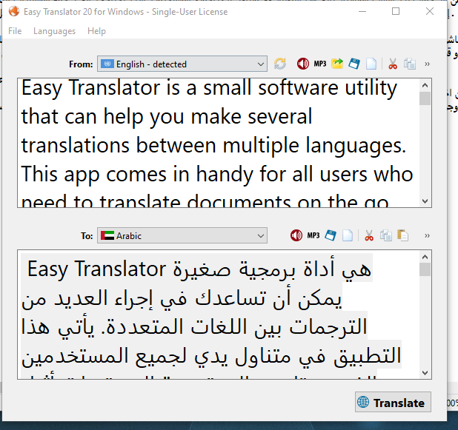
Task: Expand To toolbar overflow chevron
Action: pyautogui.click(x=427, y=235)
